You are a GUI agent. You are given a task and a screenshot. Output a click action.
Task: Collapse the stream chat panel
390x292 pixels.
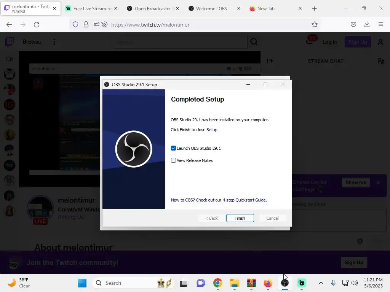(x=270, y=61)
